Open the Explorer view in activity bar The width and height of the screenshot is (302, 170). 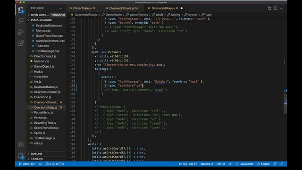tap(21, 10)
